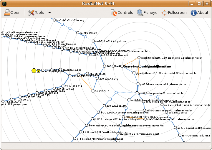Image resolution: width=212 pixels, height=150 pixels.
Task: Select the large yellow node
Action: click(x=34, y=70)
